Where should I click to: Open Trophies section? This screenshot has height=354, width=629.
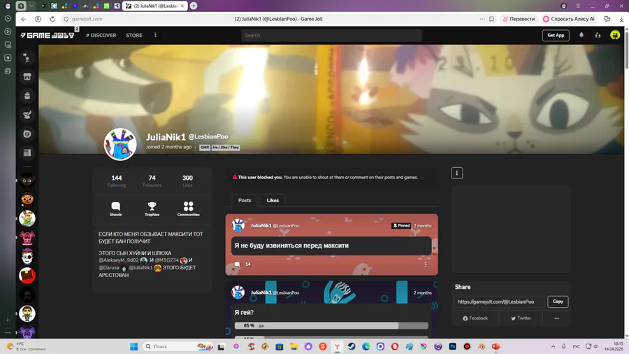point(152,208)
